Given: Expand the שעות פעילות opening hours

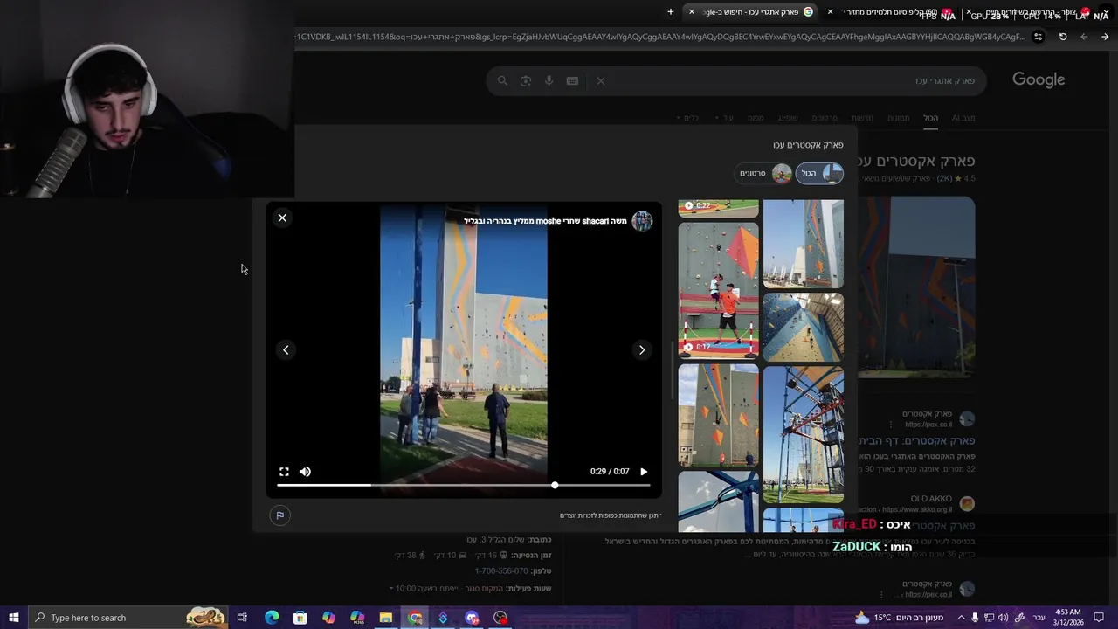Looking at the screenshot, I should 470,588.
